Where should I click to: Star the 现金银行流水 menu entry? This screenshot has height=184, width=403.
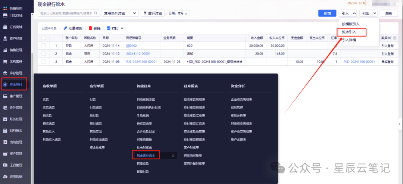(x=173, y=155)
